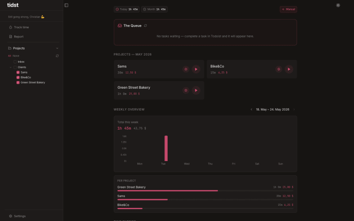Start timer for Bike&Co project
The height and width of the screenshot is (221, 354).
click(289, 69)
